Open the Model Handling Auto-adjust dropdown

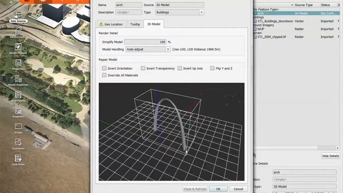148,49
